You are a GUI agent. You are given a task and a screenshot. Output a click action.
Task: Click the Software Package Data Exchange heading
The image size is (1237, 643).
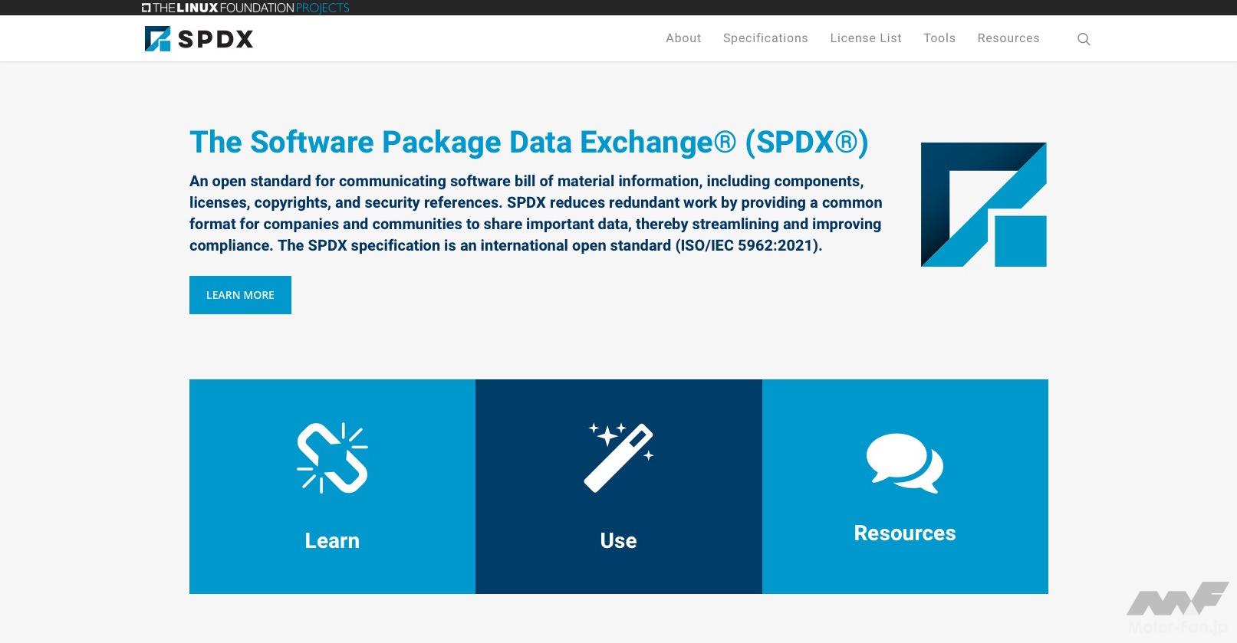528,143
